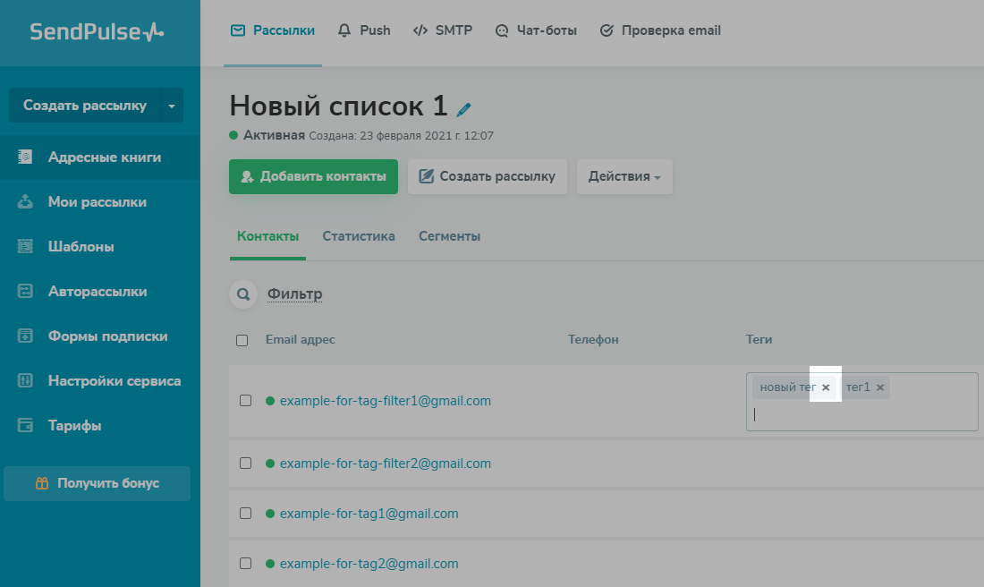Switch to the Сегменты tab
This screenshot has height=587, width=984.
point(449,237)
